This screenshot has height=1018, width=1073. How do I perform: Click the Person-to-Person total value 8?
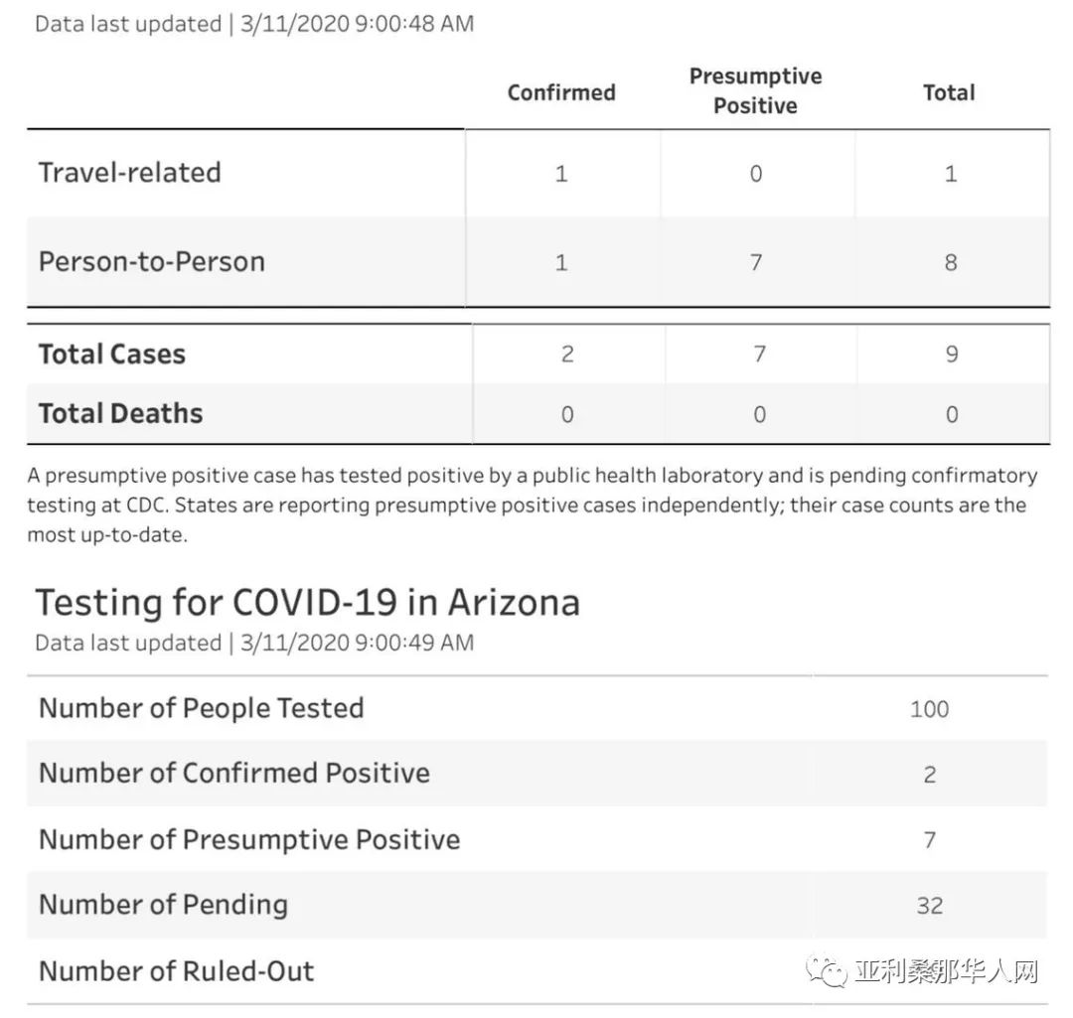pyautogui.click(x=951, y=263)
